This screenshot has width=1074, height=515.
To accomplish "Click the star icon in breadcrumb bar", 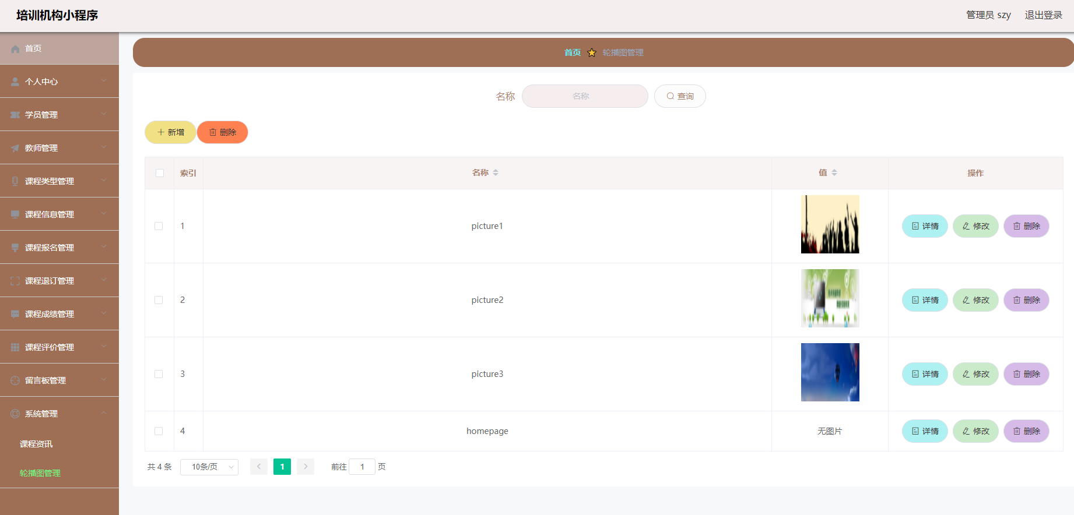I will tap(592, 52).
